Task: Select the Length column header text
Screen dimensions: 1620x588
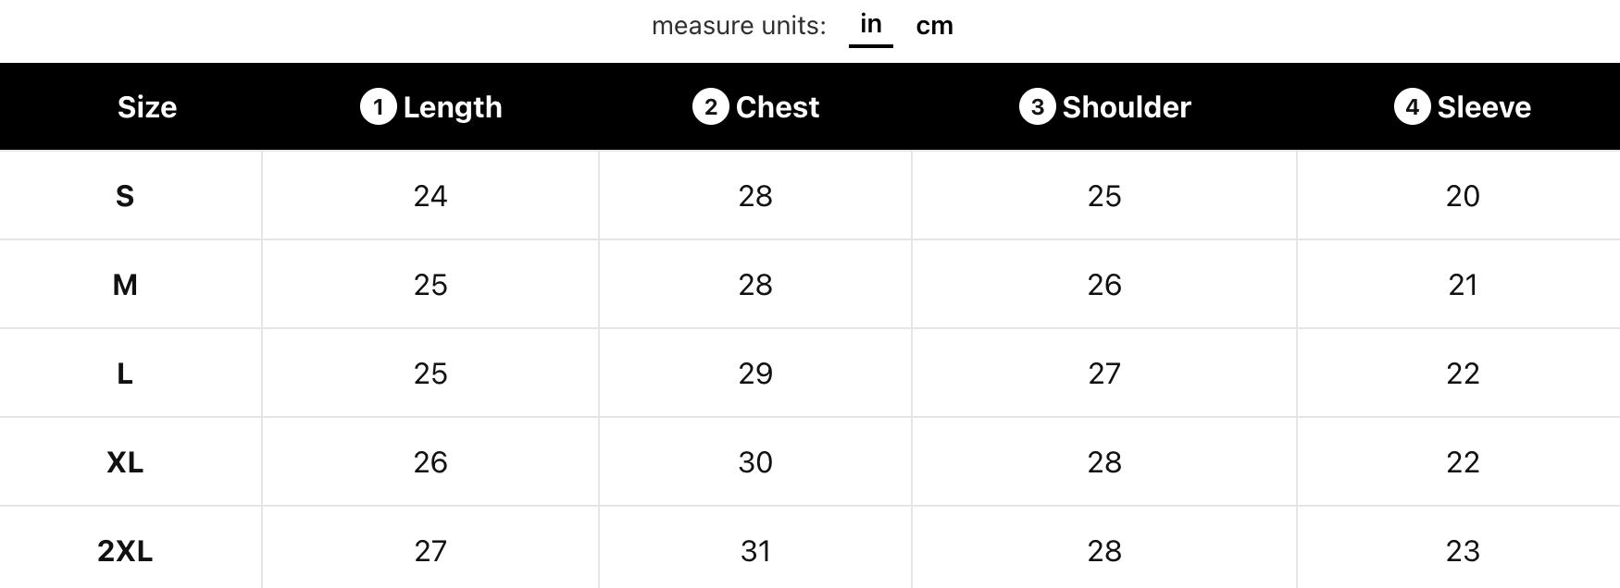Action: 453,107
